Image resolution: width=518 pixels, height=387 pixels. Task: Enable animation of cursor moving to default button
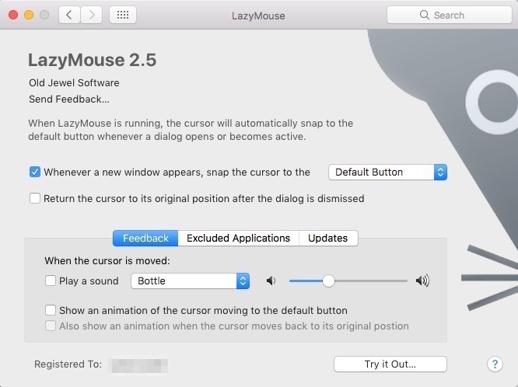click(51, 310)
